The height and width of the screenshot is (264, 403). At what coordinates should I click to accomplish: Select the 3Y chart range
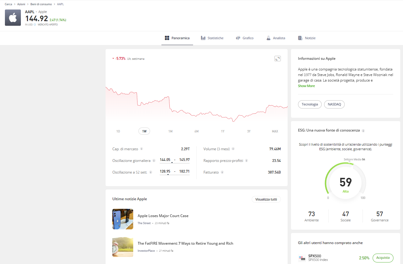tap(249, 131)
